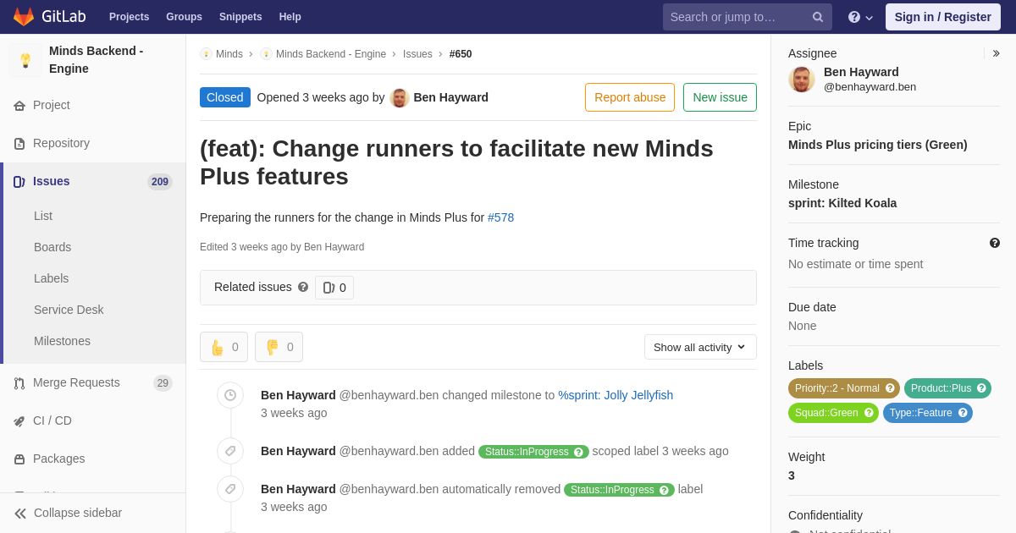1016x533 pixels.
Task: Select Boards under Issues
Action: tap(52, 247)
